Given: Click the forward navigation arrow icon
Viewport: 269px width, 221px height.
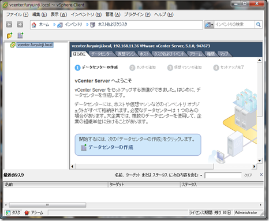Looking at the screenshot, I should tap(20, 24).
